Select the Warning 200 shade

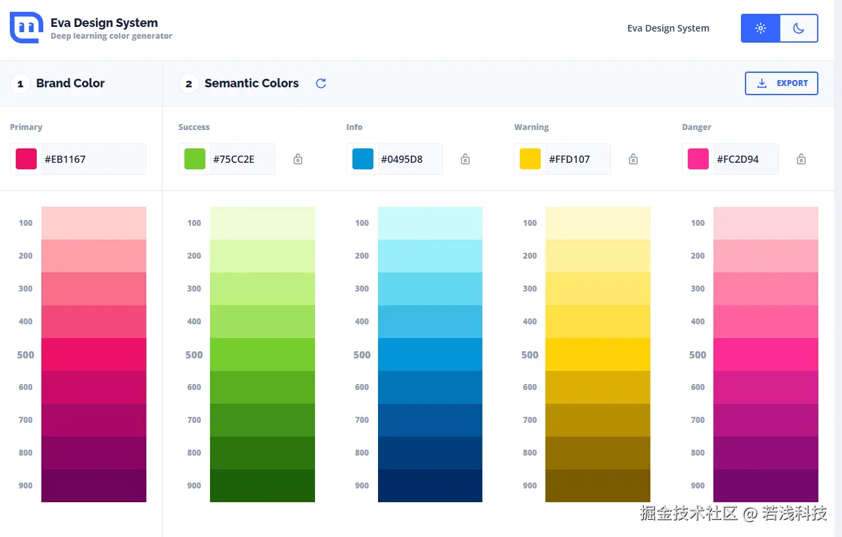pyautogui.click(x=598, y=256)
